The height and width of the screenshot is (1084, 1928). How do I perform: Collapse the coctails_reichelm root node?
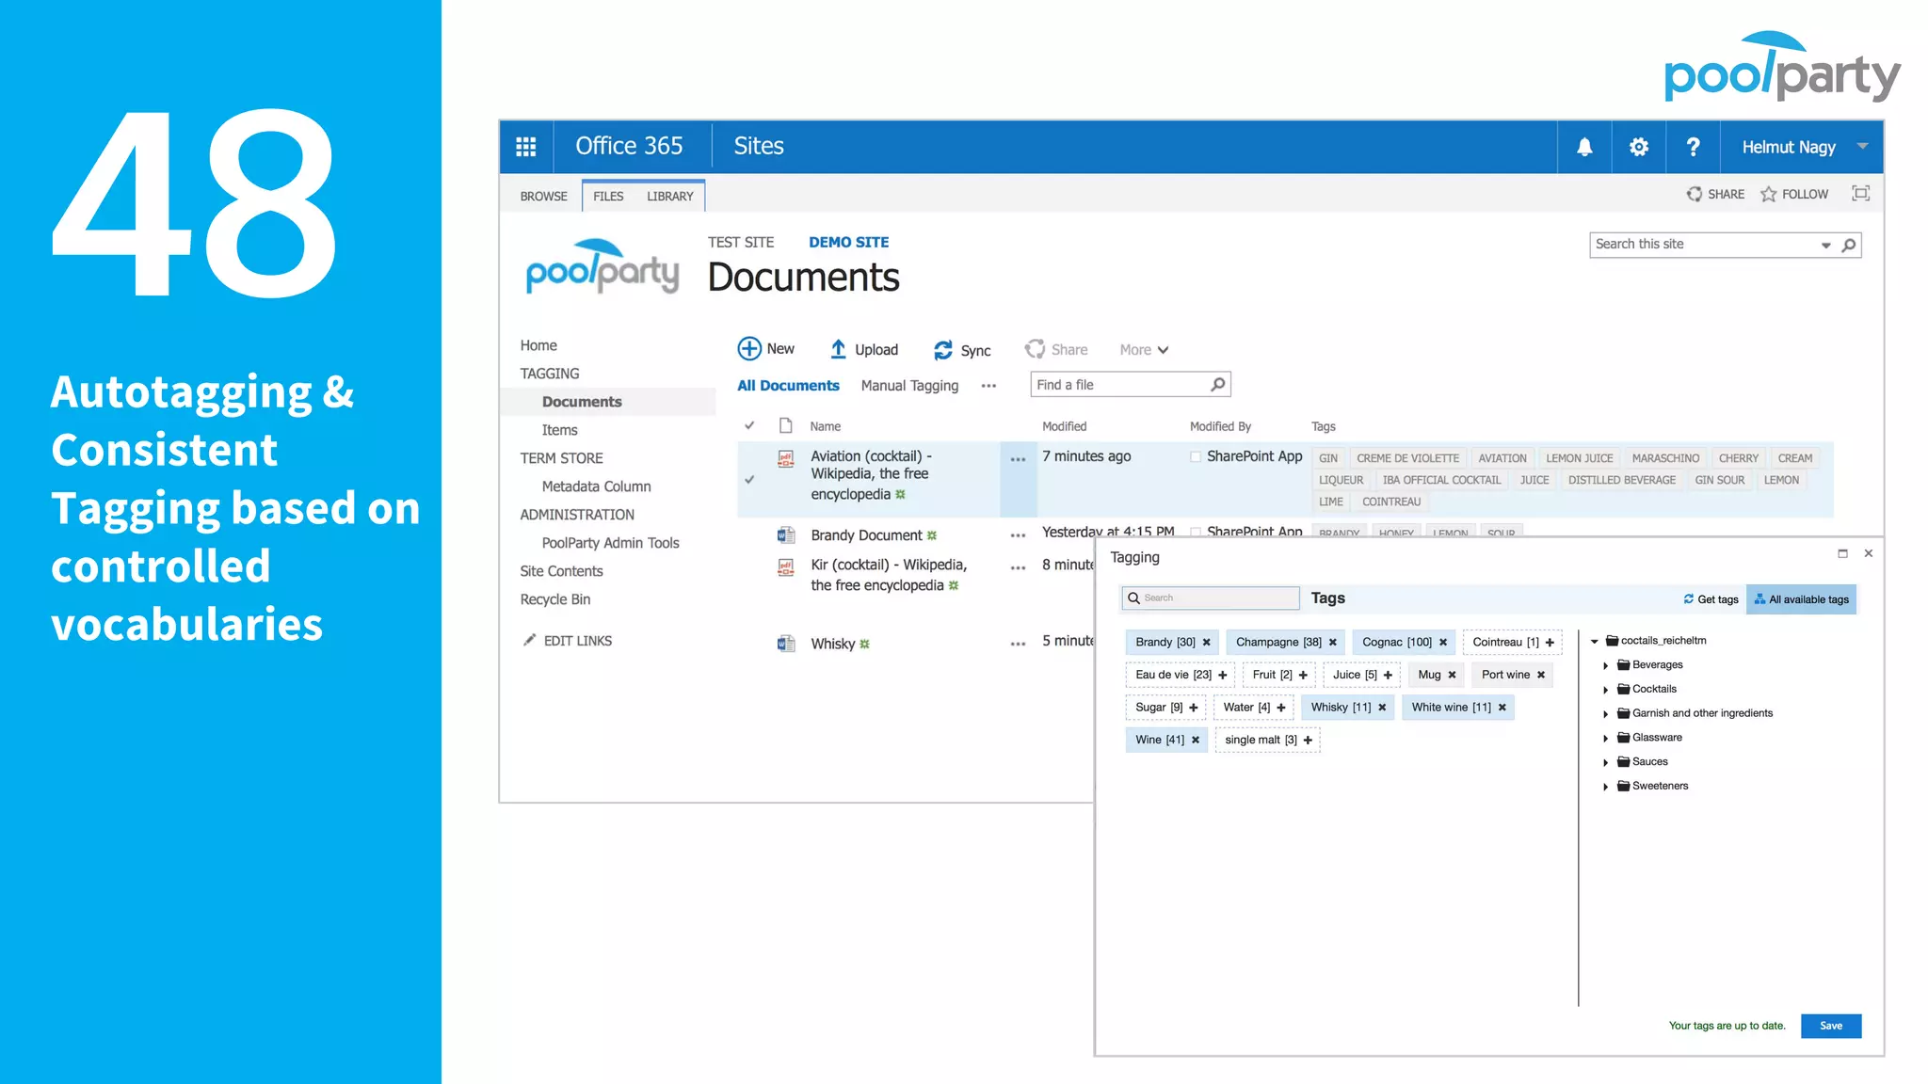tap(1595, 641)
